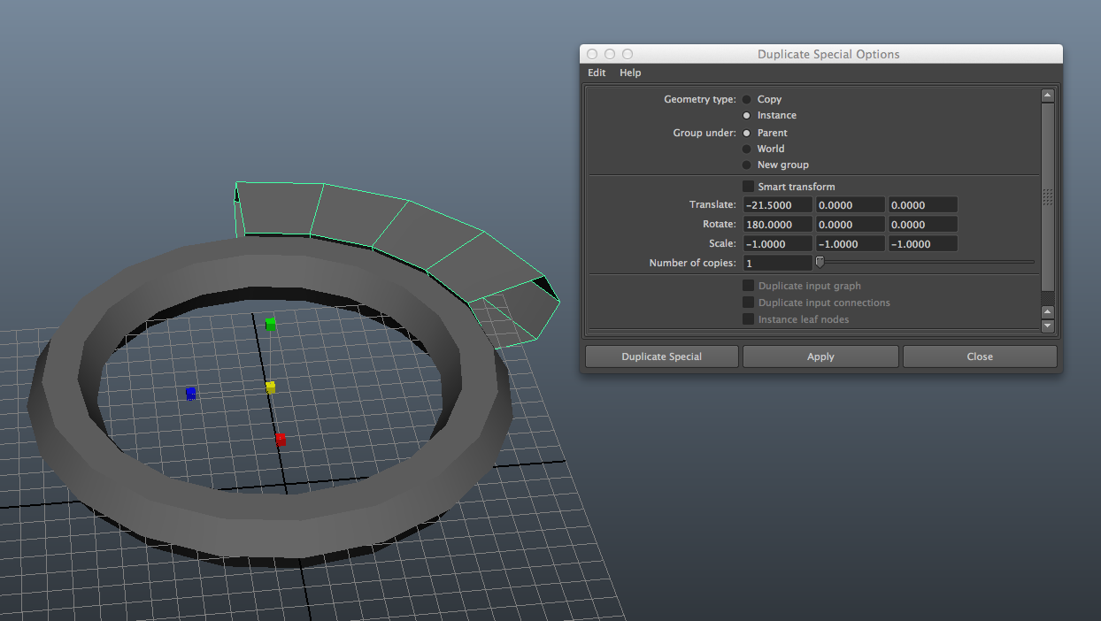Viewport: 1101px width, 621px height.
Task: Enable the Smart transform checkbox
Action: pyautogui.click(x=749, y=187)
